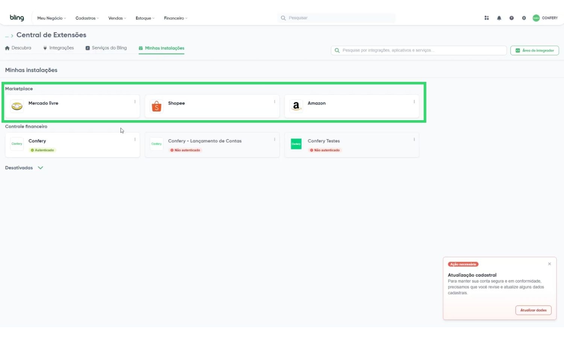The image size is (564, 338).
Task: Click the magnifier icon in the top search
Action: coord(283,18)
